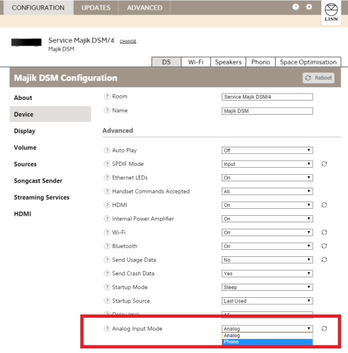Click the help icon next to Name

click(x=107, y=111)
